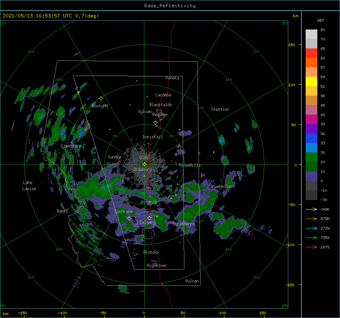Click the ThreeHills label
This screenshot has height=318, width=340.
(190, 165)
